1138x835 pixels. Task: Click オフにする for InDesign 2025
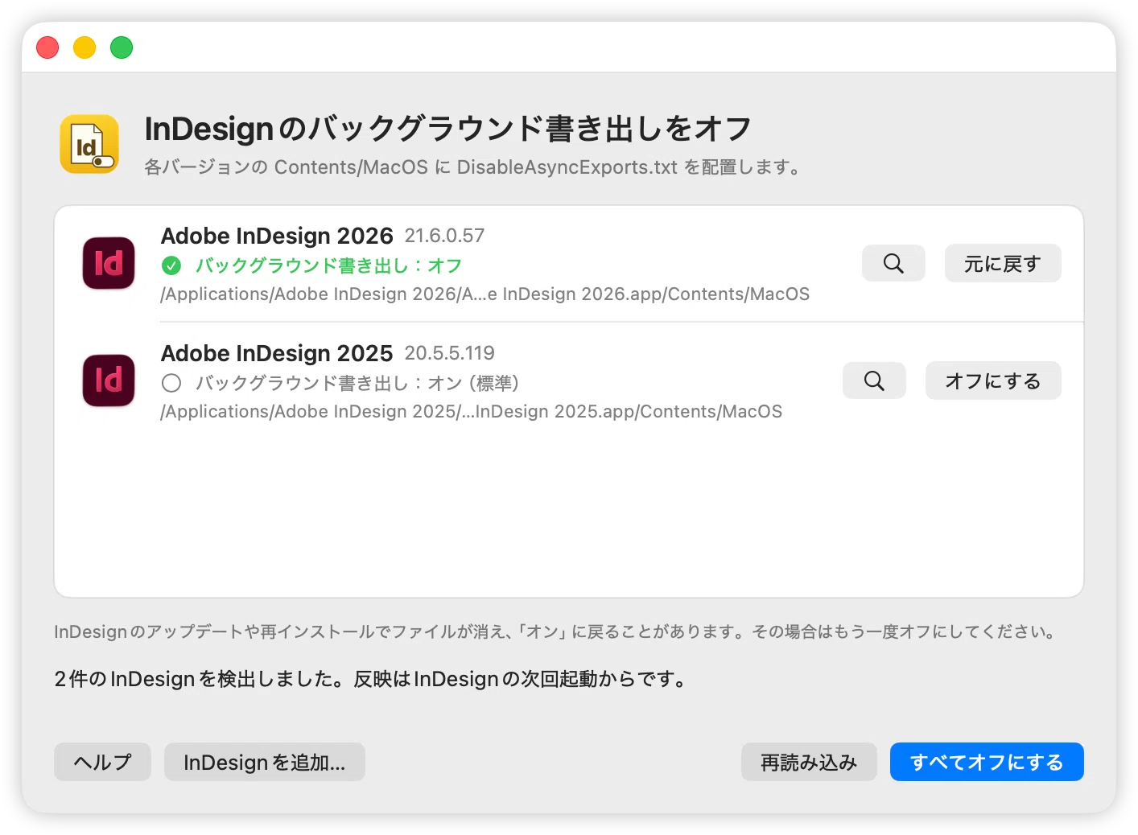point(993,380)
